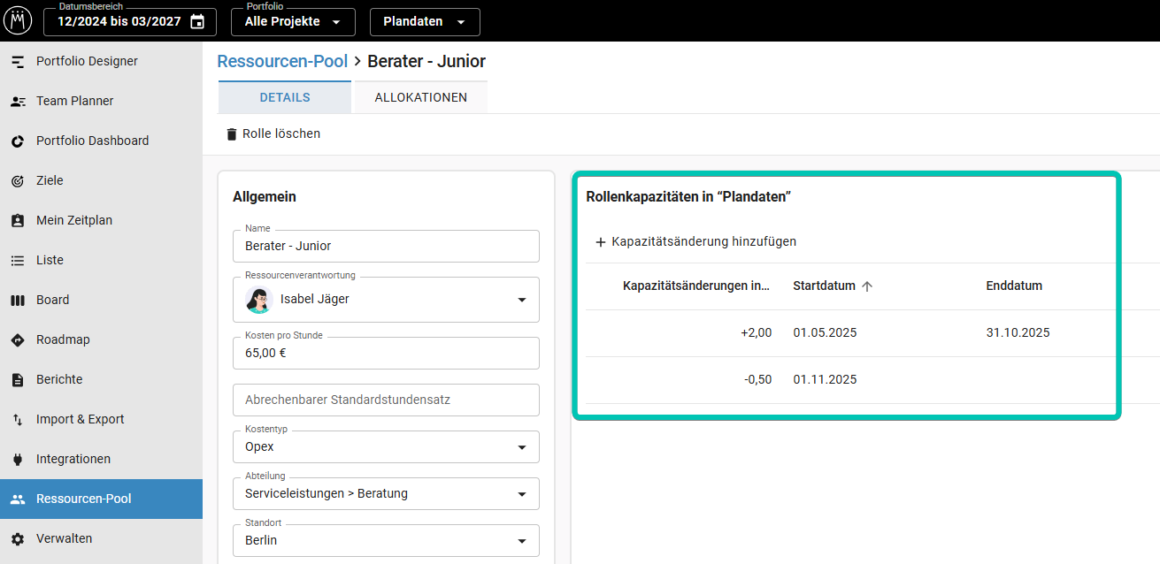1160x564 pixels.
Task: Click the Mein Zeitplan sidebar icon
Action: (x=18, y=221)
